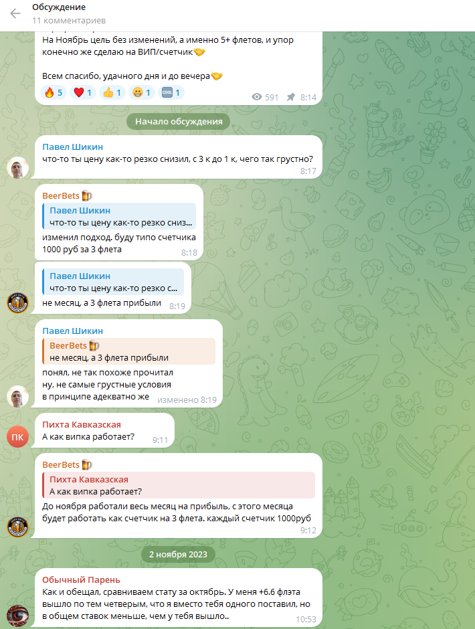Toggle the red heart reaction
This screenshot has height=629, width=475.
pos(83,92)
